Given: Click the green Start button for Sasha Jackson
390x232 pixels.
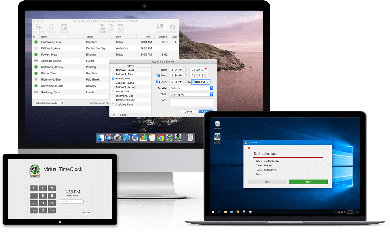Looking at the screenshot, I should pos(308,182).
